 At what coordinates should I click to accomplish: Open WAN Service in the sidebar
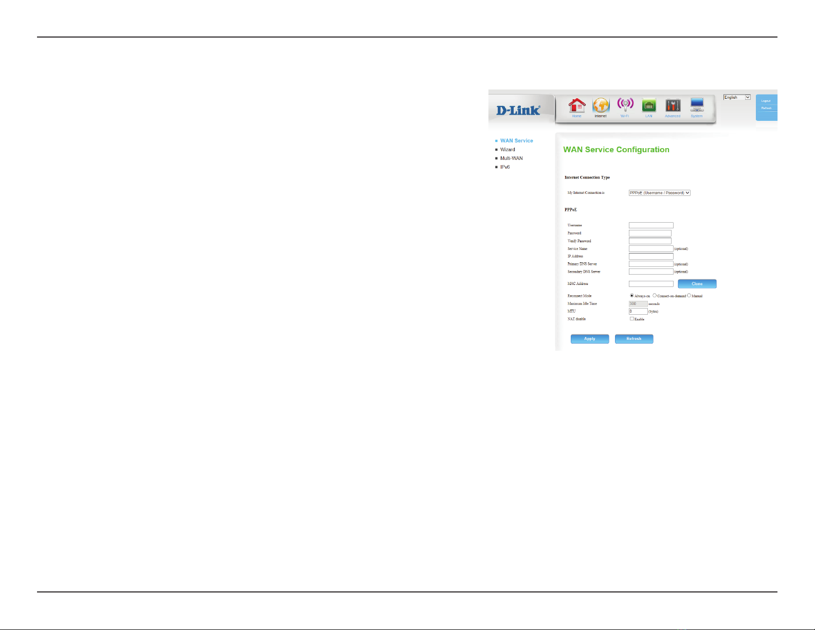tap(516, 140)
